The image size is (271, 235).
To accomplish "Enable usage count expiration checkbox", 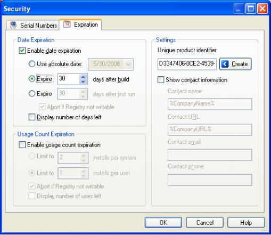I will (x=22, y=144).
